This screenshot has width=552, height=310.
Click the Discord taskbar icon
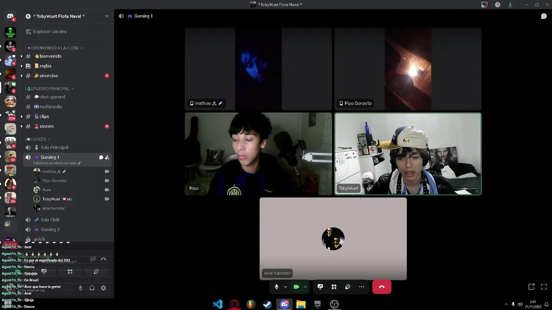click(284, 304)
